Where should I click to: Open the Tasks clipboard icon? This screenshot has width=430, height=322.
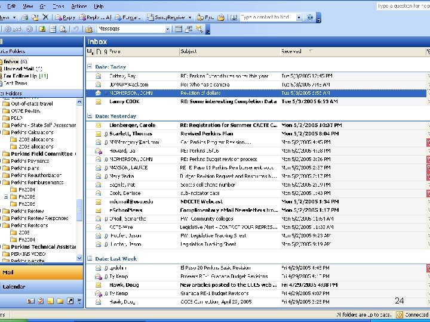pos(41,301)
